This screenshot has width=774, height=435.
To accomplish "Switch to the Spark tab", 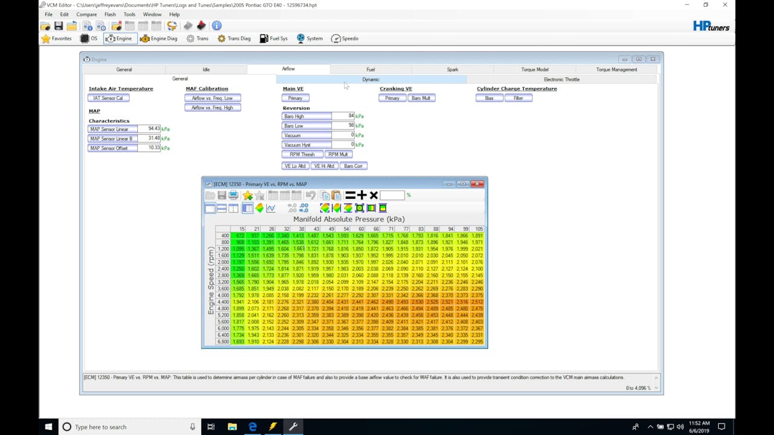I will (x=452, y=69).
